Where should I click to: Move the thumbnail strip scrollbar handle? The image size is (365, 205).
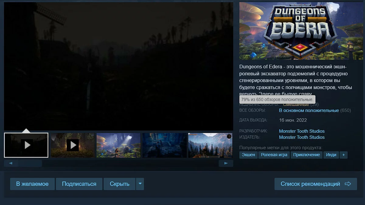click(x=30, y=163)
